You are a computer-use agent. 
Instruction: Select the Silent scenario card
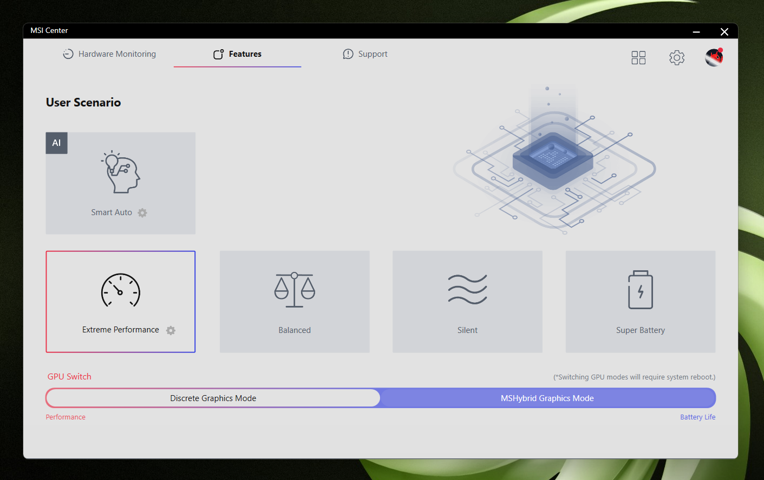click(x=467, y=302)
